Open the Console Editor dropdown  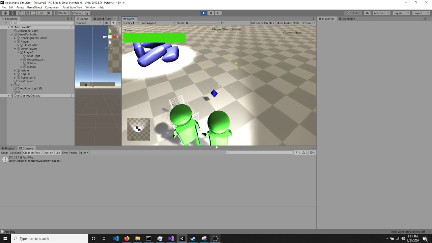point(83,153)
